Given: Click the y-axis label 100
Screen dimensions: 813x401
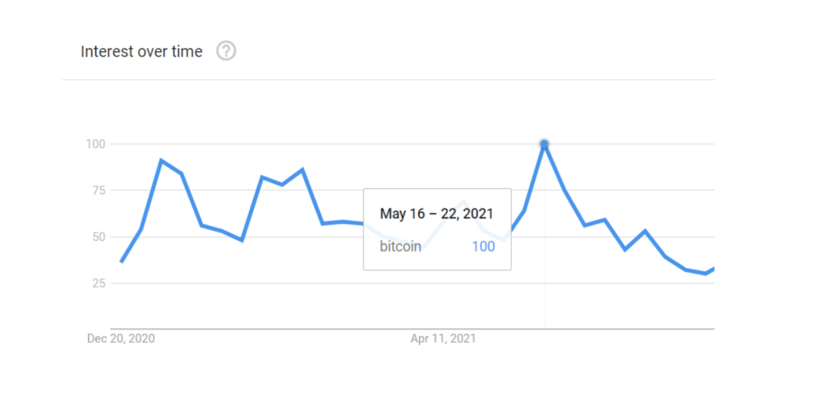Looking at the screenshot, I should tap(96, 144).
